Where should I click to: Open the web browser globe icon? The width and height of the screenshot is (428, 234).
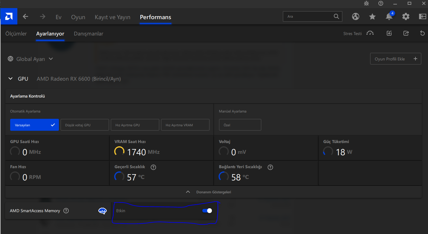coord(355,16)
